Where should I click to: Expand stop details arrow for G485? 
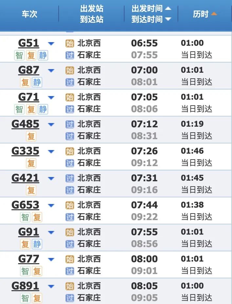(x=51, y=124)
